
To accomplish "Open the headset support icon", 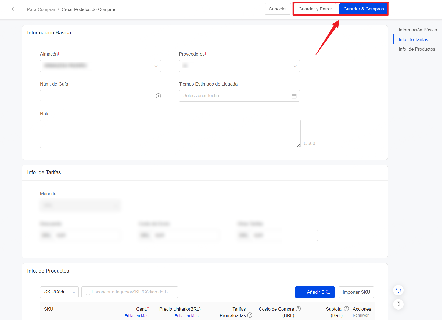I will pos(398,290).
